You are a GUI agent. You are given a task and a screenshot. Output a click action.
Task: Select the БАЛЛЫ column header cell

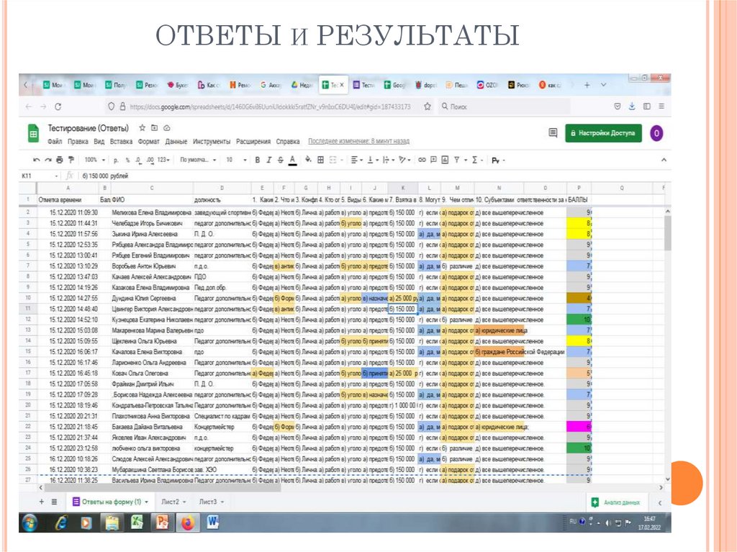[x=579, y=200]
